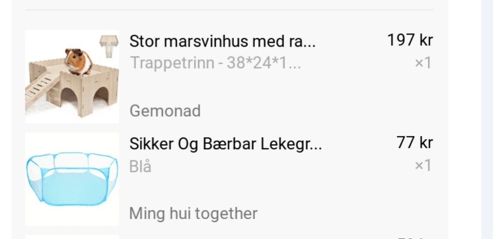
Task: Click the small staircase inset picture
Action: tap(109, 46)
